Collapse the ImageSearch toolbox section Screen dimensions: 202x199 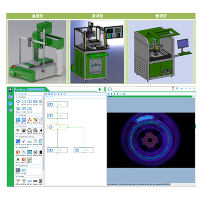17,148
